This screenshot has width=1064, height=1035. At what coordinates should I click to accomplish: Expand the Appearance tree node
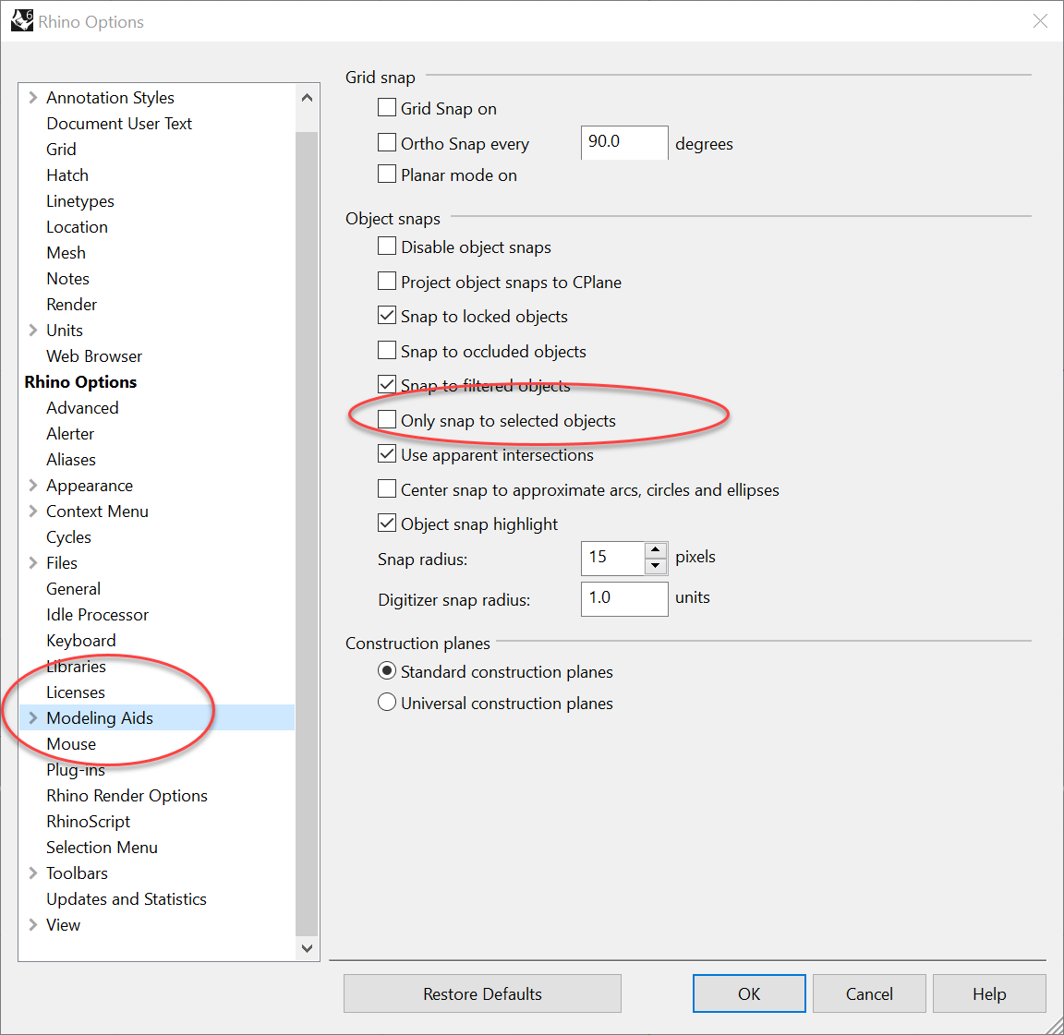coord(32,486)
